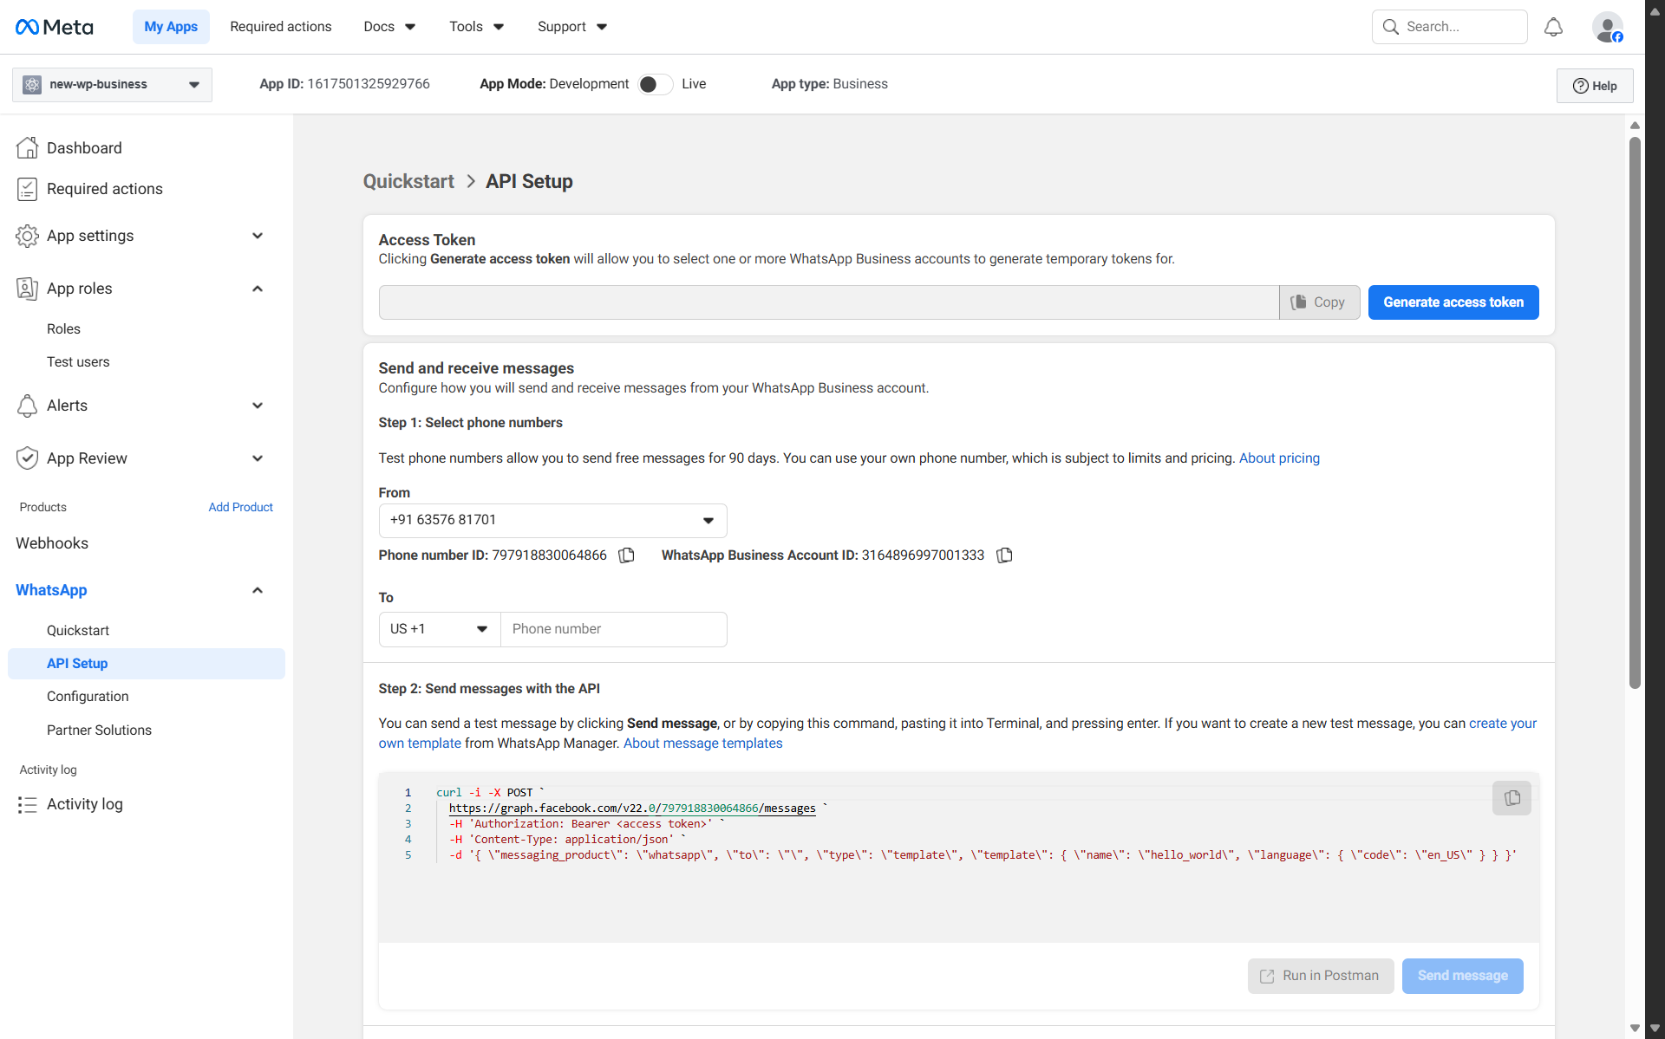Select the API Setup sidebar item
Image resolution: width=1665 pixels, height=1039 pixels.
pyautogui.click(x=147, y=664)
